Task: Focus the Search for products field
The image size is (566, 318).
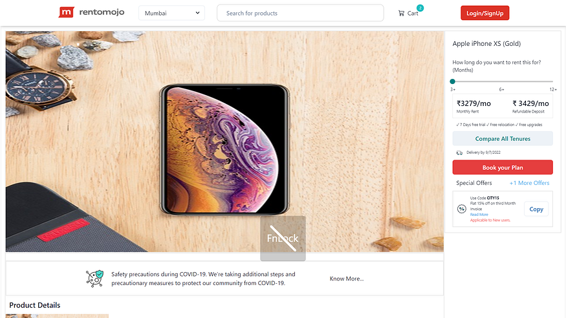Action: click(300, 13)
